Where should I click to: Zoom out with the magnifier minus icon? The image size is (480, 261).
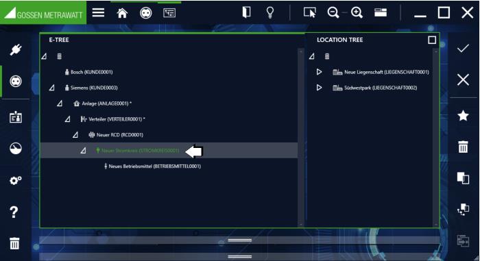pos(333,13)
